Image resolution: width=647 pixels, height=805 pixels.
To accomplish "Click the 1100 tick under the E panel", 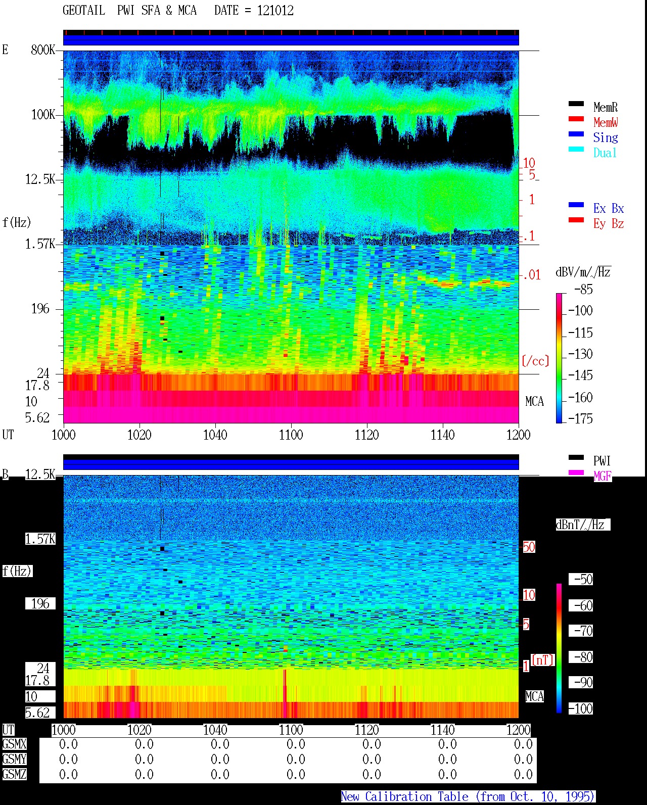I will (291, 435).
